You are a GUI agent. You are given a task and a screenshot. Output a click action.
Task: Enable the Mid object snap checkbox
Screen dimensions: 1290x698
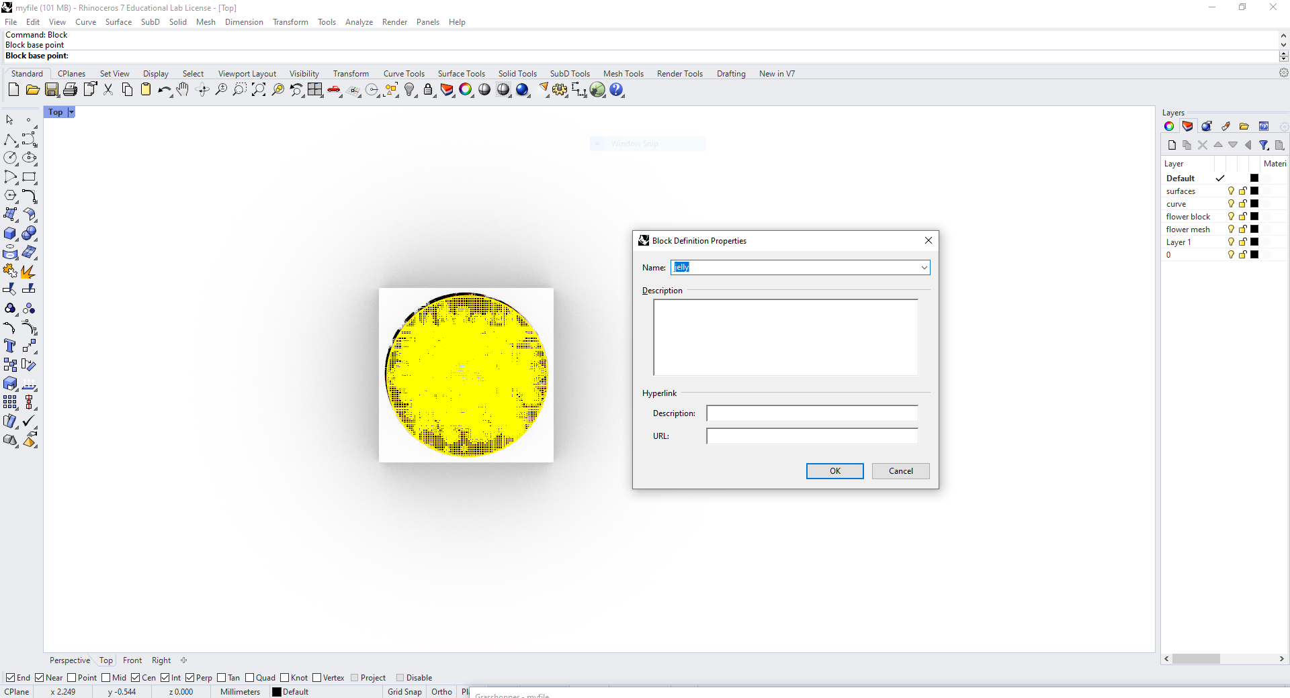tap(106, 678)
